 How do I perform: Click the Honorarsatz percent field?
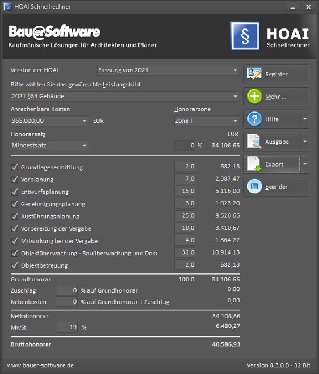[184, 146]
